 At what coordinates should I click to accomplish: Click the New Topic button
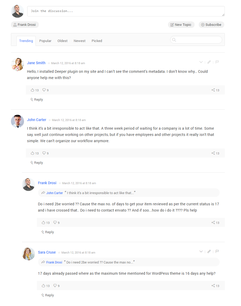tap(181, 25)
